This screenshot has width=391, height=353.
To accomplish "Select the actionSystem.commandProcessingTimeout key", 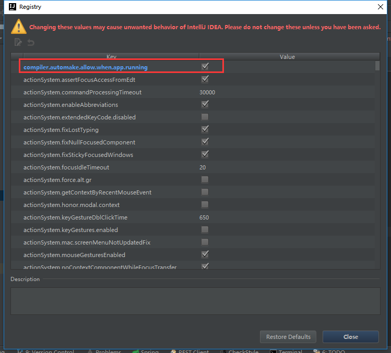I will coord(82,92).
